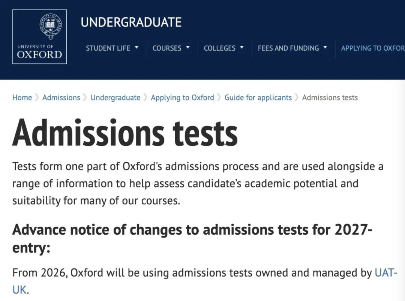Open the STUDENT LIFE dropdown menu
Screen dimensions: 405x301
[108, 48]
